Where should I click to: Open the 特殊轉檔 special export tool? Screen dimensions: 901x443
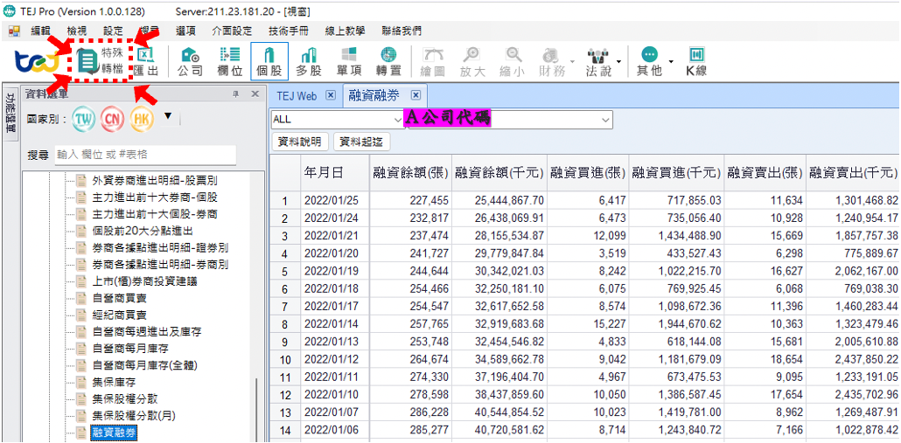[x=100, y=61]
